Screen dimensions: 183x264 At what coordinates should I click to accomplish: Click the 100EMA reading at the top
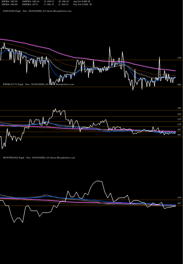[x=31, y=1]
